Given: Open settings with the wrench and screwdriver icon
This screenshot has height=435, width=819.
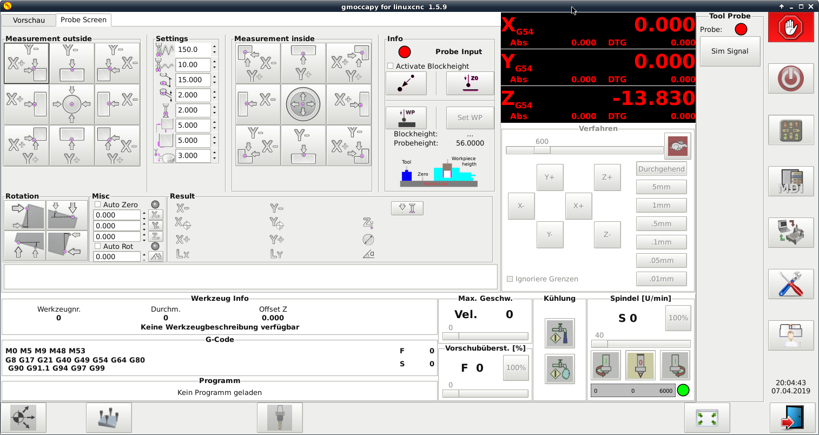Looking at the screenshot, I should 790,284.
